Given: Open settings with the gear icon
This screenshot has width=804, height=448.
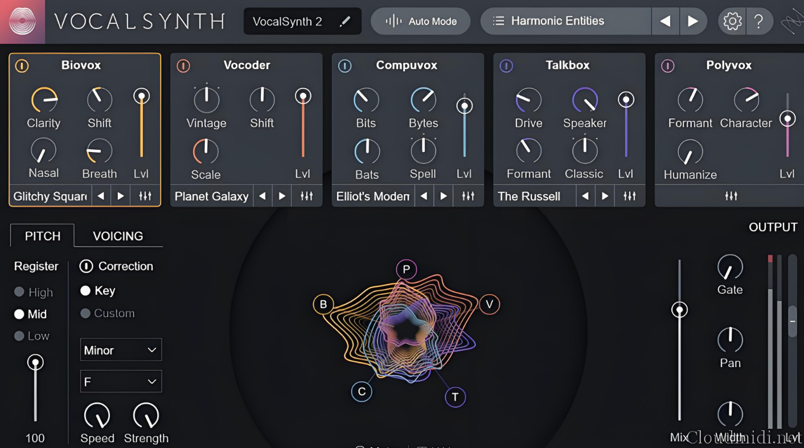Looking at the screenshot, I should click(732, 22).
